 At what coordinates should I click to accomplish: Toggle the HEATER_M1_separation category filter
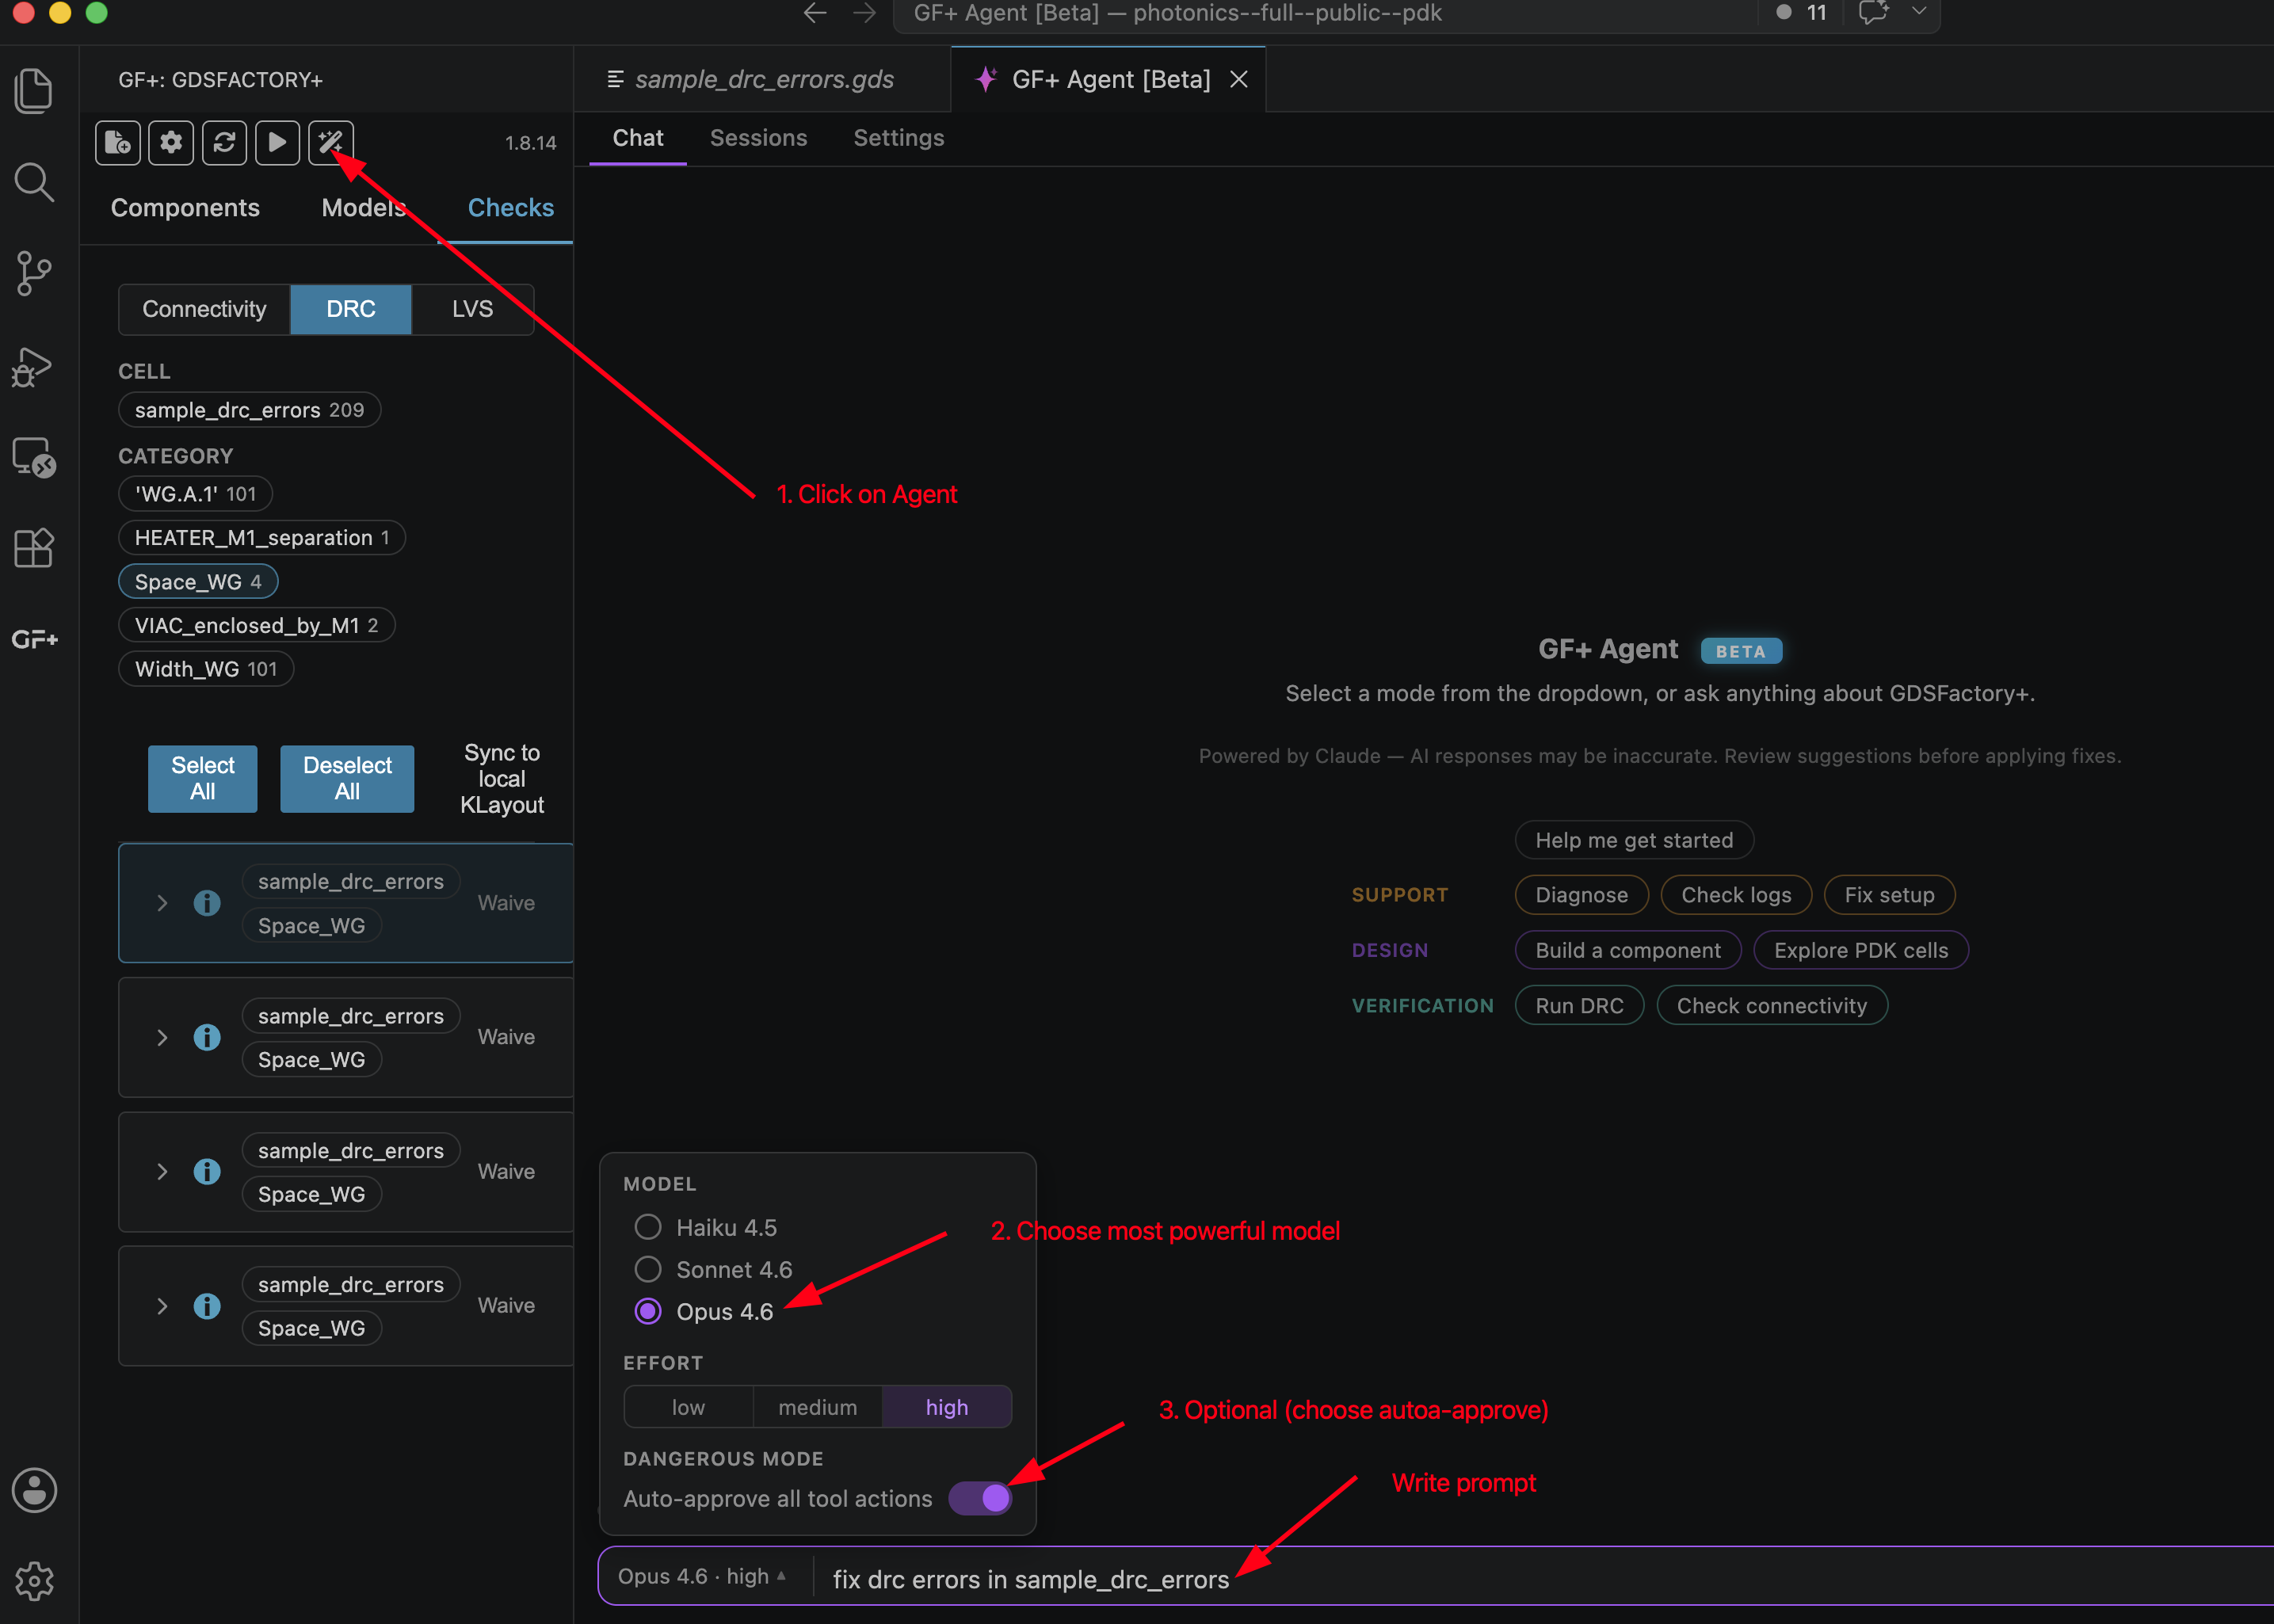tap(262, 537)
